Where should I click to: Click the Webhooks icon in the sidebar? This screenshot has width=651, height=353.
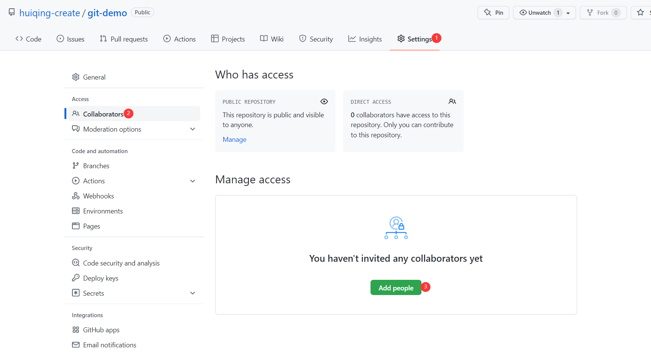pos(76,196)
